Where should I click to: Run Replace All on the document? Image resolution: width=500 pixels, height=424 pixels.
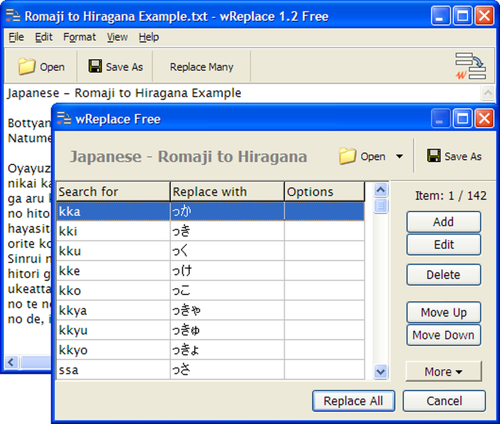point(353,401)
